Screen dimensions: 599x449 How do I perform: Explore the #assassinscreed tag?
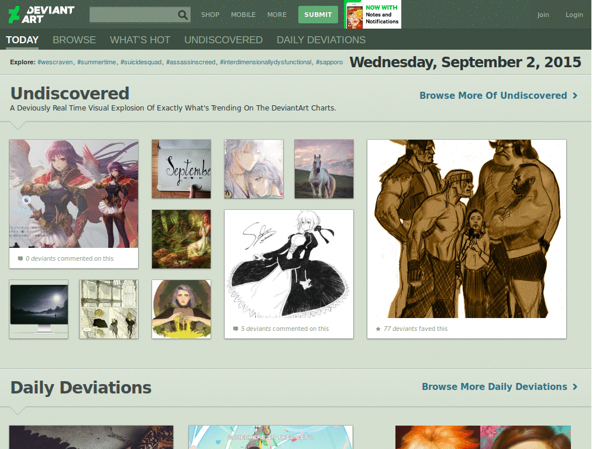pos(191,62)
